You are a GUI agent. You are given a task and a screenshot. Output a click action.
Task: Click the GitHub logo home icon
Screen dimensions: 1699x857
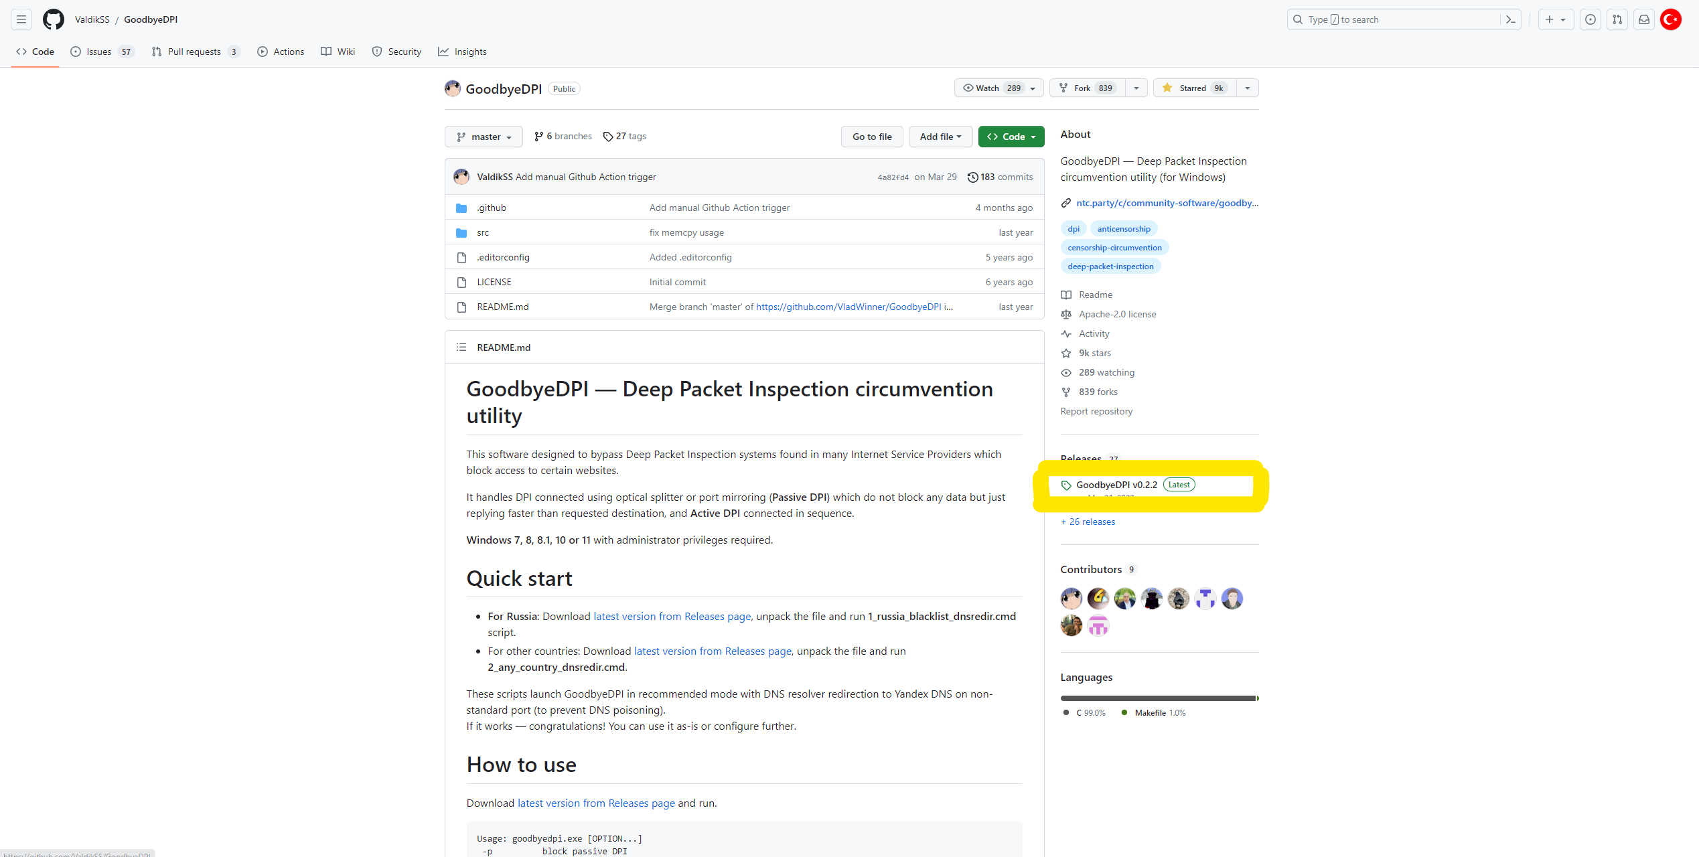(54, 19)
